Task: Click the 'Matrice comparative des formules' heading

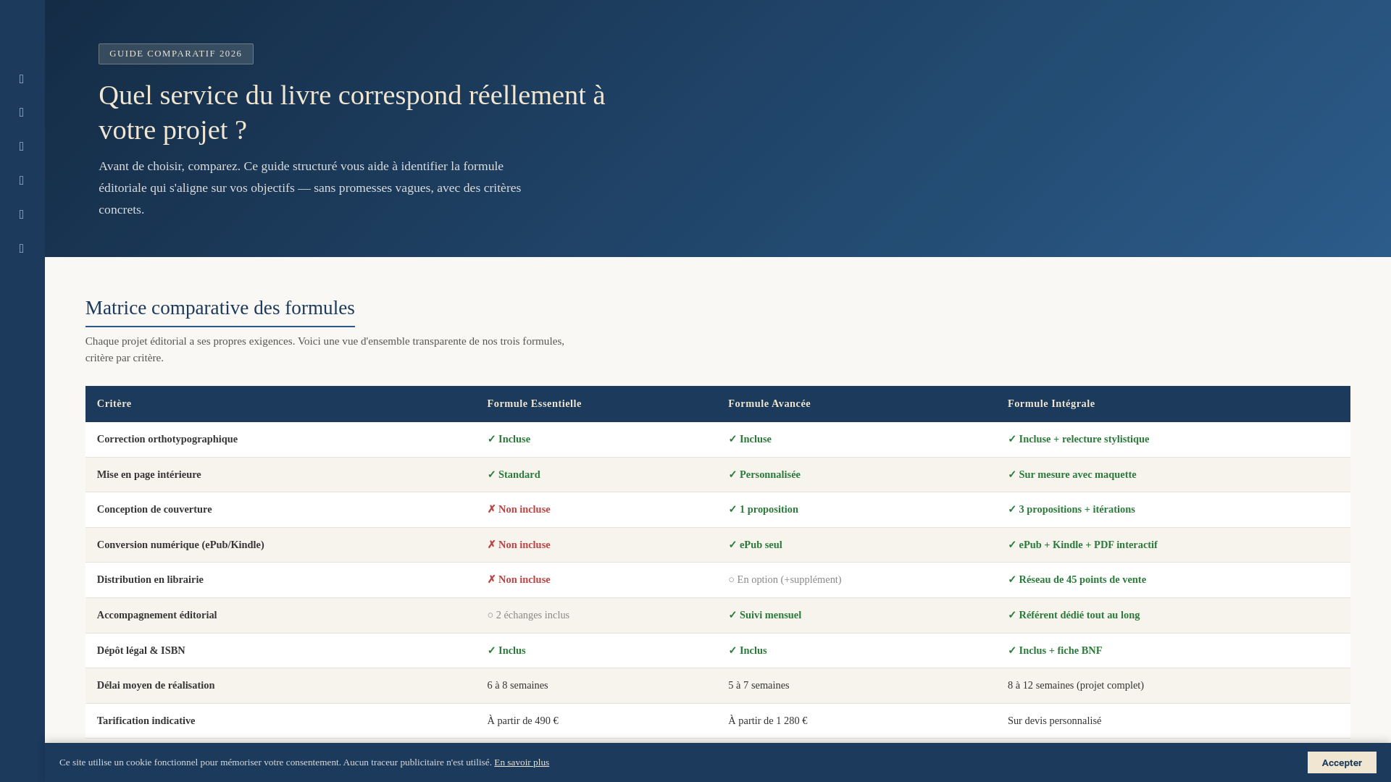Action: pyautogui.click(x=220, y=308)
